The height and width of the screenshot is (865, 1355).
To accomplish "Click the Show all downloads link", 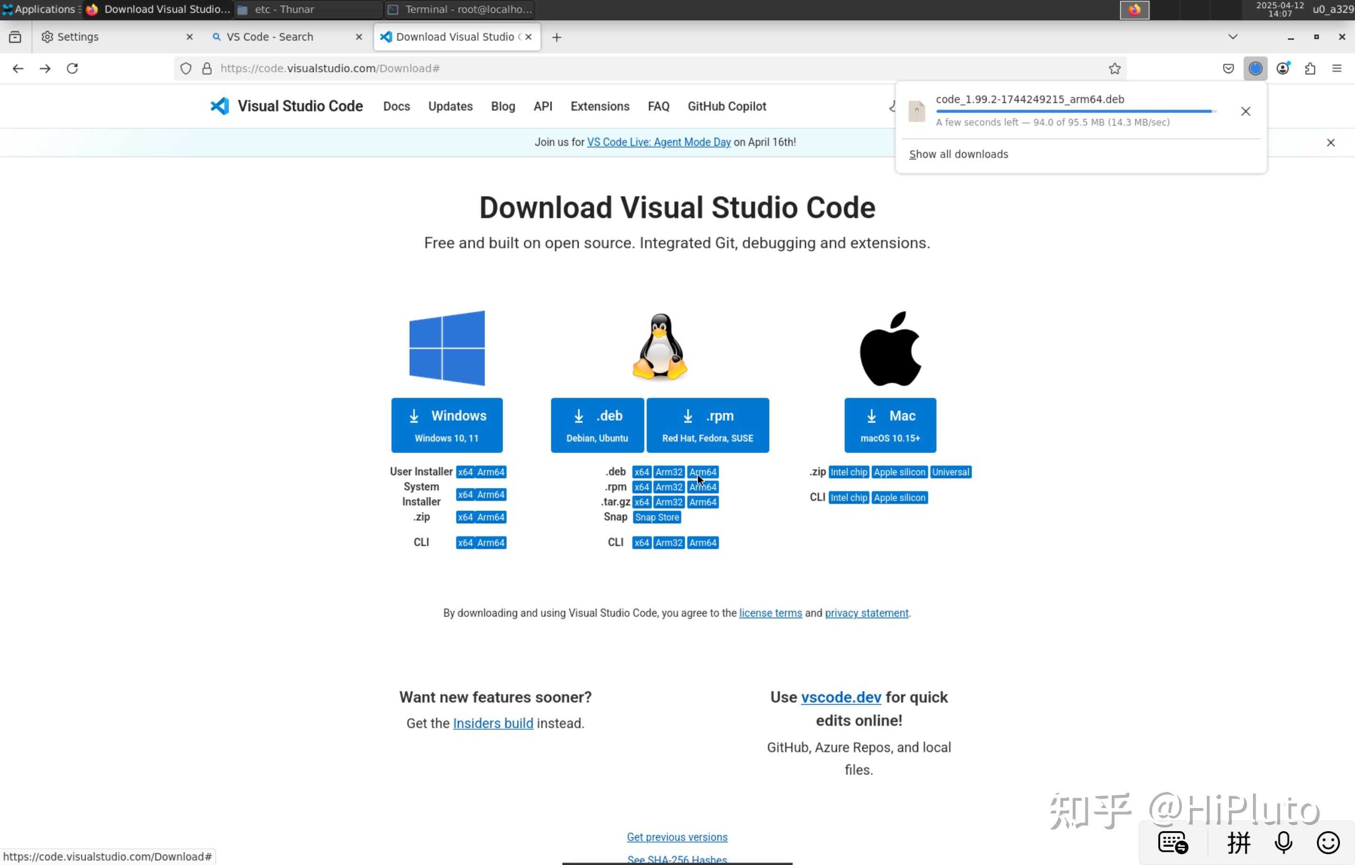I will coord(958,154).
